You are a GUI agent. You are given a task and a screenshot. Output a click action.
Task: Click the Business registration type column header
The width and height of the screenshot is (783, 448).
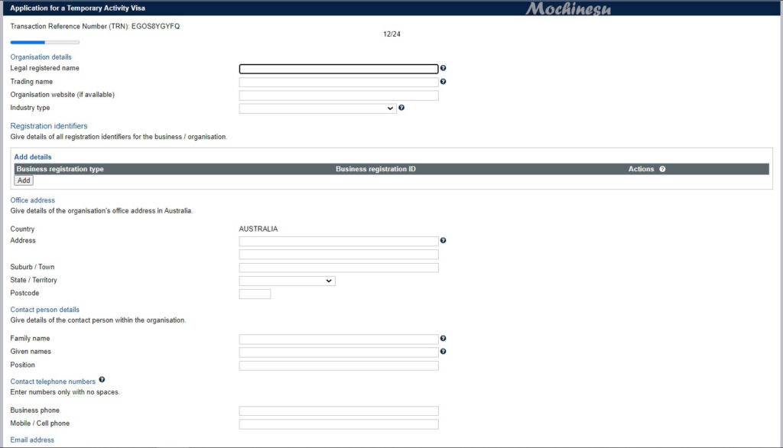[x=60, y=169]
